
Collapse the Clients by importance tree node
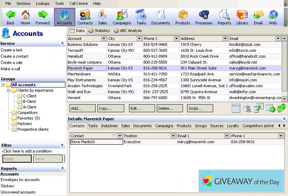pos(9,90)
